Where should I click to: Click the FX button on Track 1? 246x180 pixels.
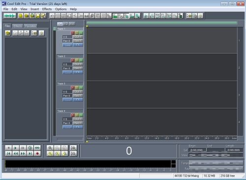coord(78,45)
